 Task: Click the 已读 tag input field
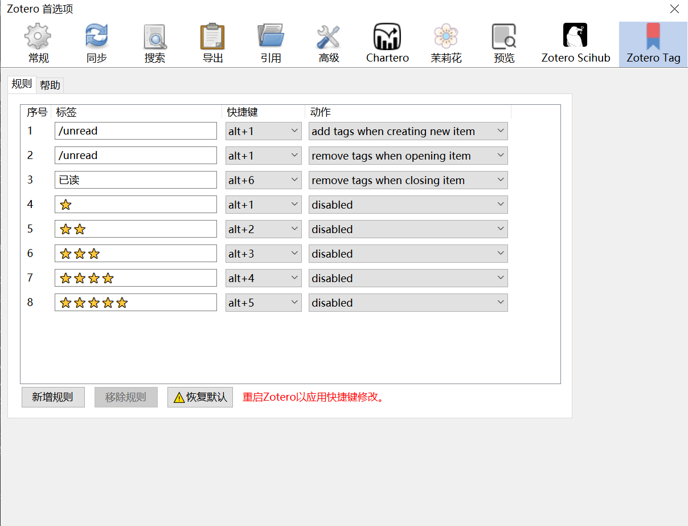[136, 180]
